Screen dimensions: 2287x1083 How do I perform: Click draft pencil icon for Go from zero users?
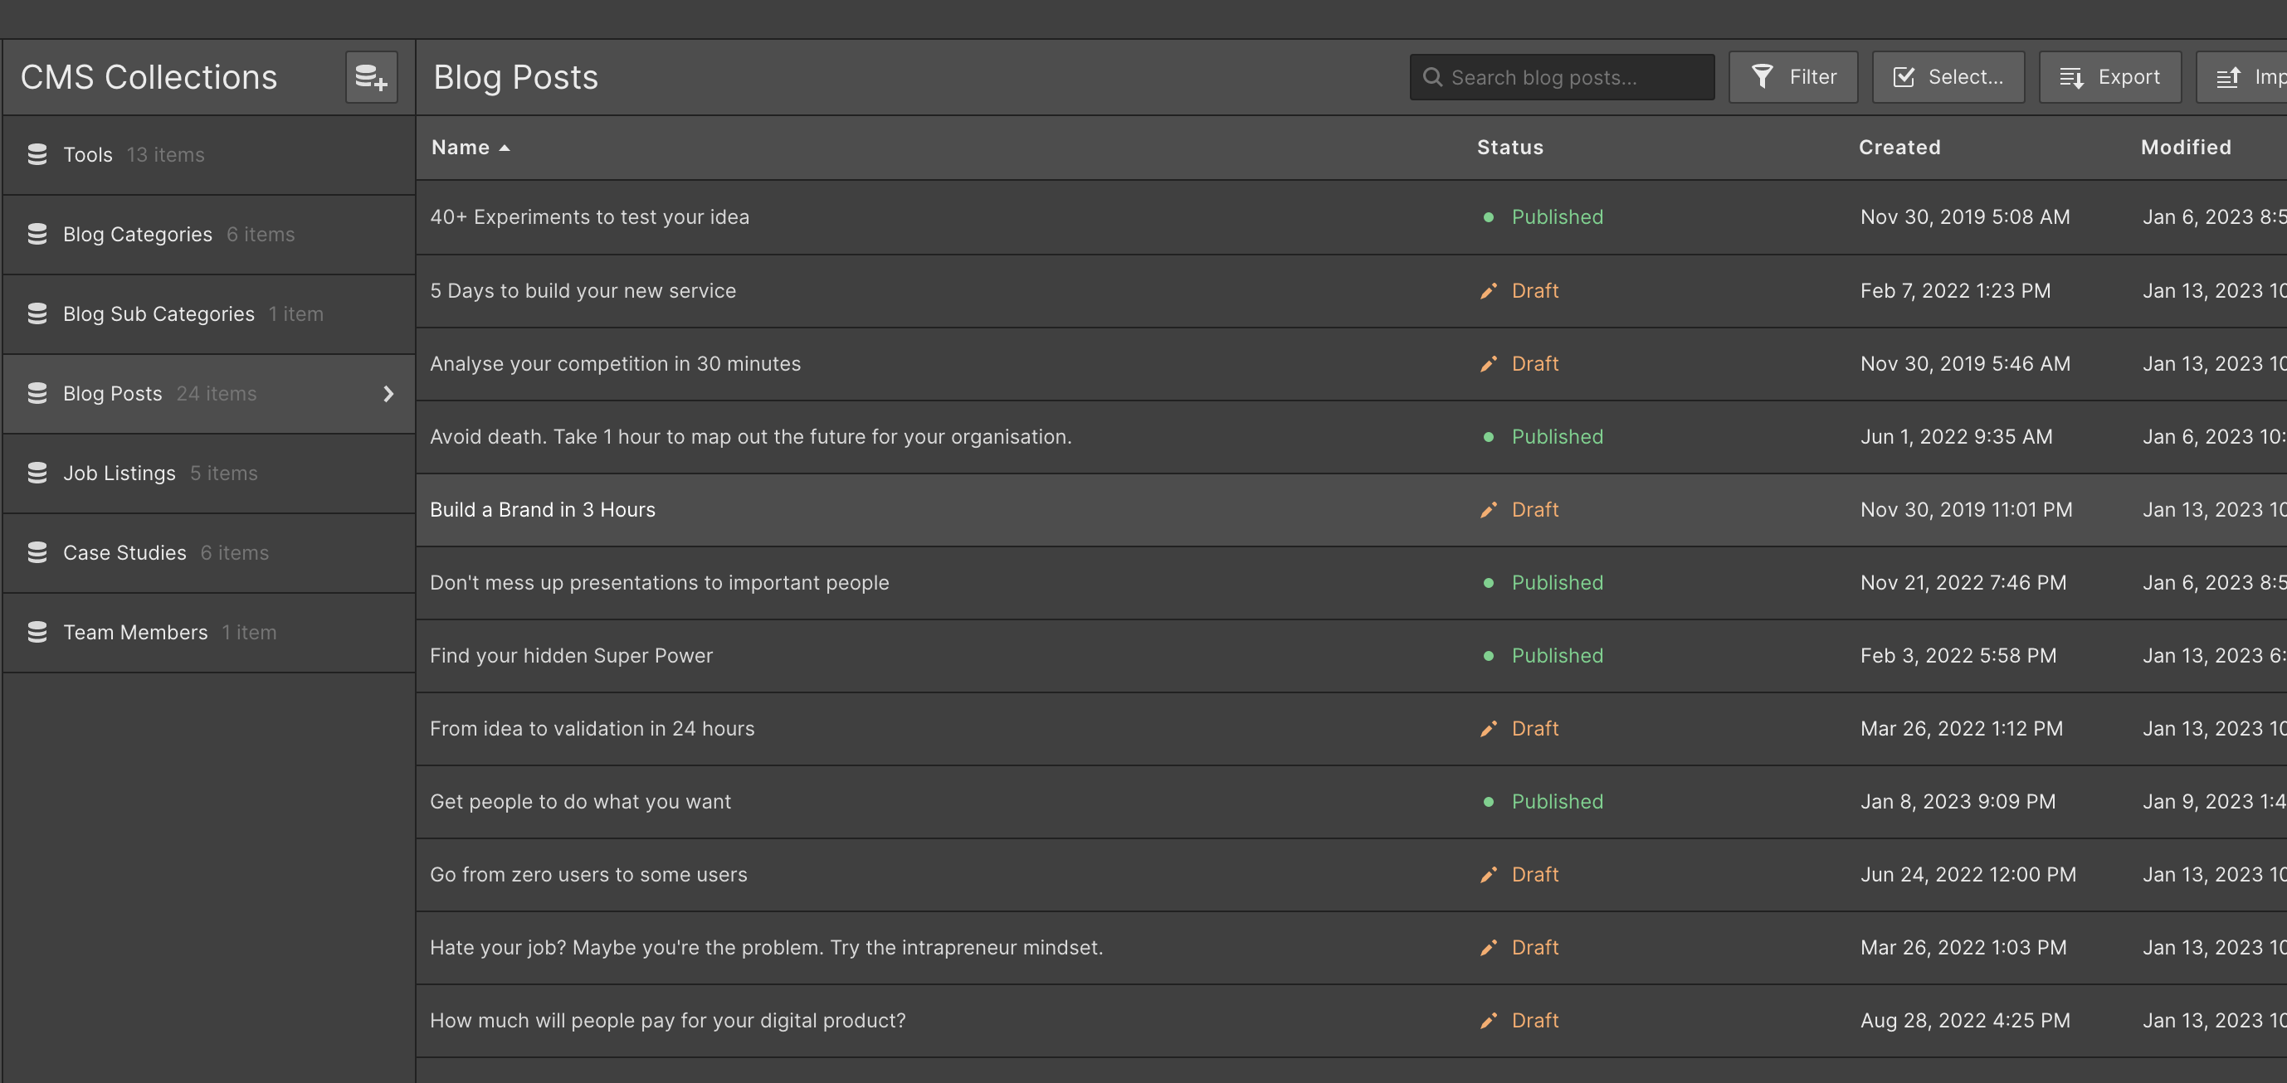[1489, 875]
